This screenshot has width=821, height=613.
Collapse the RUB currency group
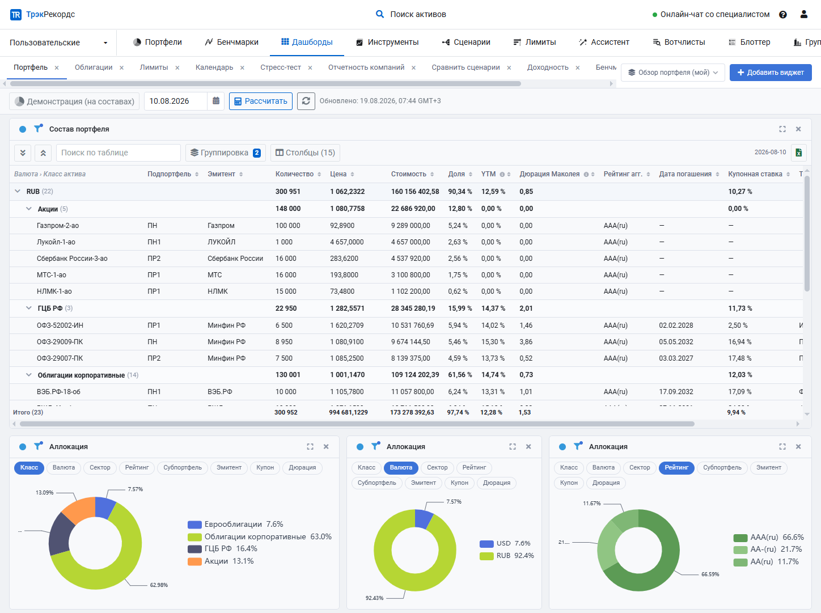[18, 191]
